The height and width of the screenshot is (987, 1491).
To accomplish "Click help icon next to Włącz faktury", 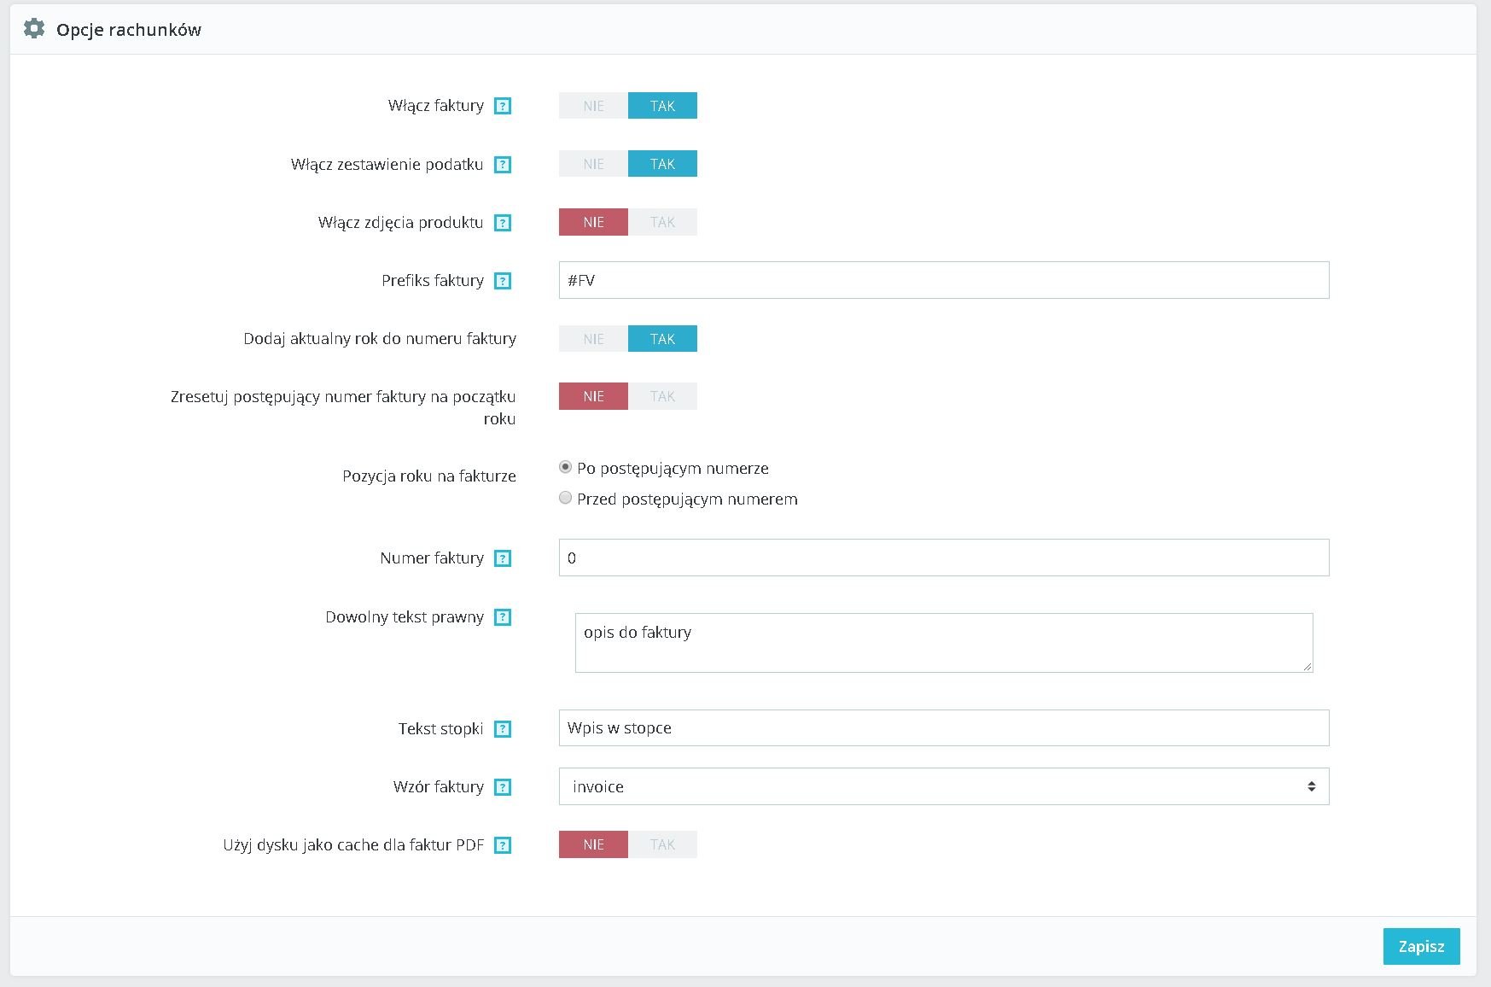I will click(503, 106).
